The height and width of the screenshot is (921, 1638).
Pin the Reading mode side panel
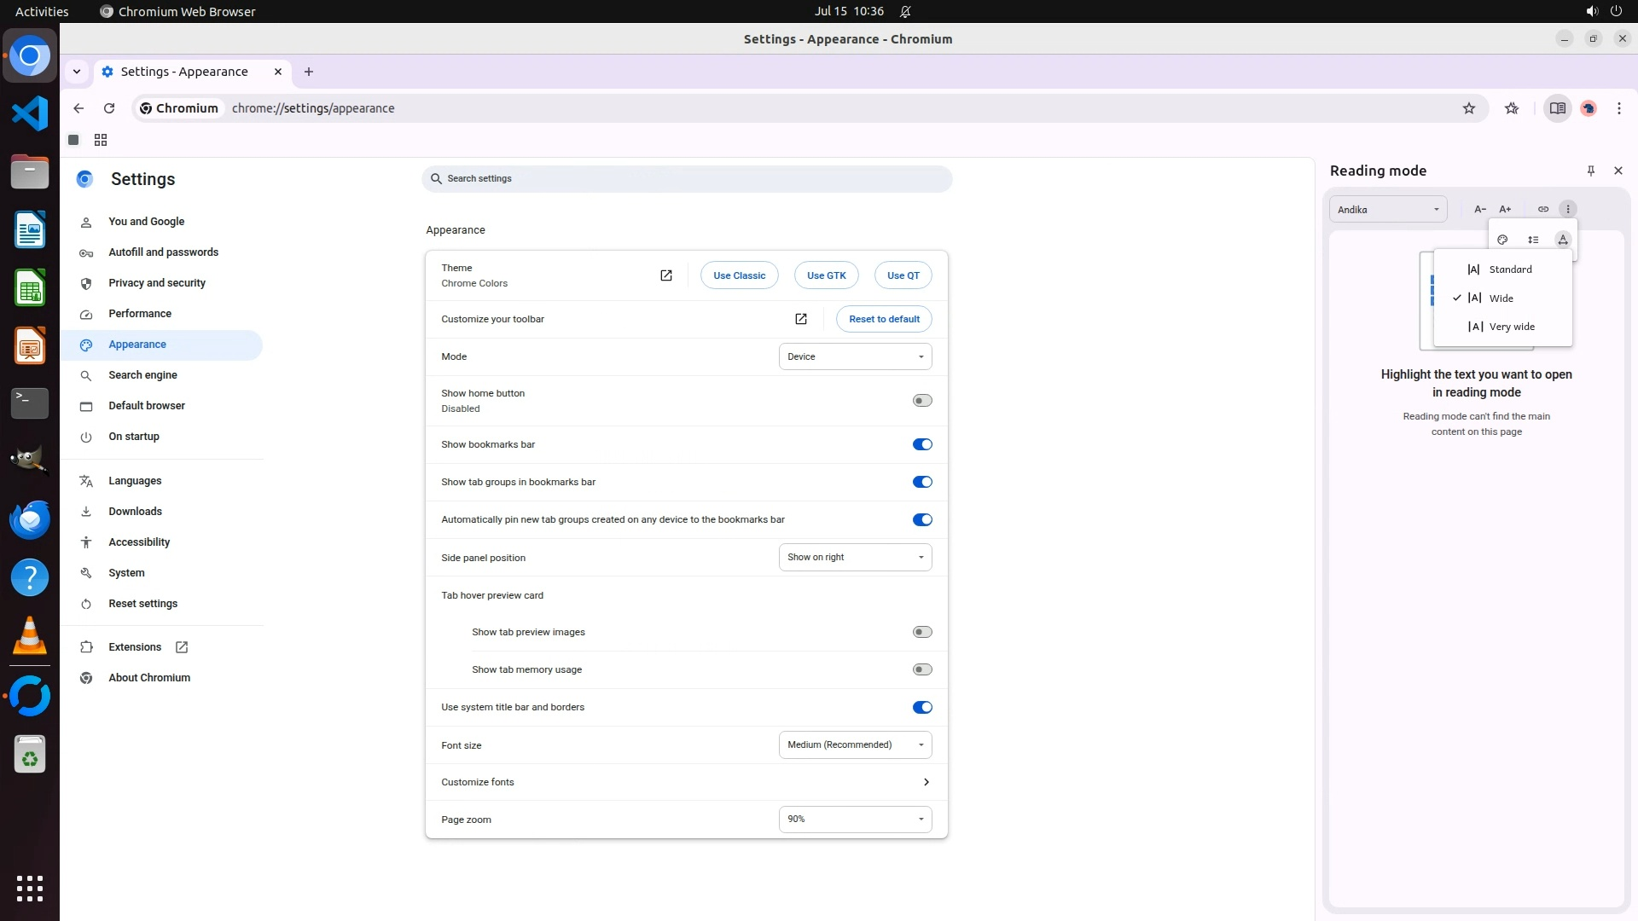[x=1590, y=171]
